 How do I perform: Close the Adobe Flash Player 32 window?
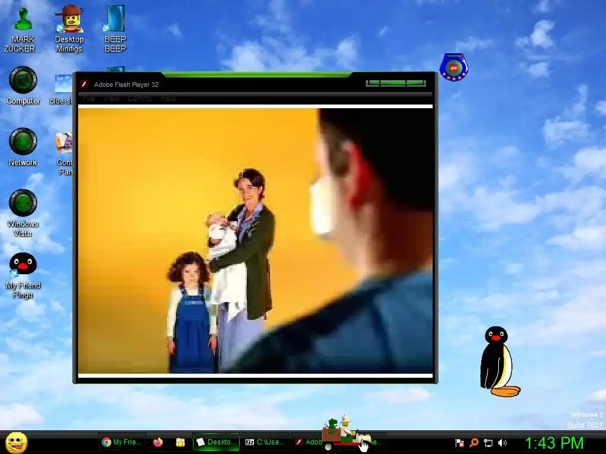pyautogui.click(x=415, y=83)
